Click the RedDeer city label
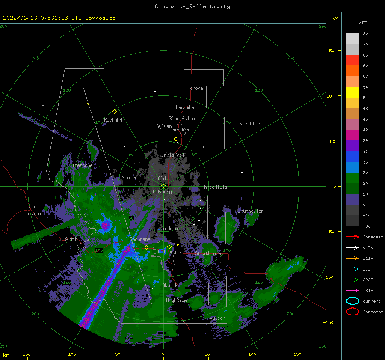This screenshot has width=385, height=360. pos(181,130)
